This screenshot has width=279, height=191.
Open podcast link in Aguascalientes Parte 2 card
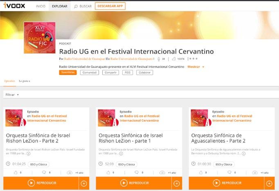(232, 118)
